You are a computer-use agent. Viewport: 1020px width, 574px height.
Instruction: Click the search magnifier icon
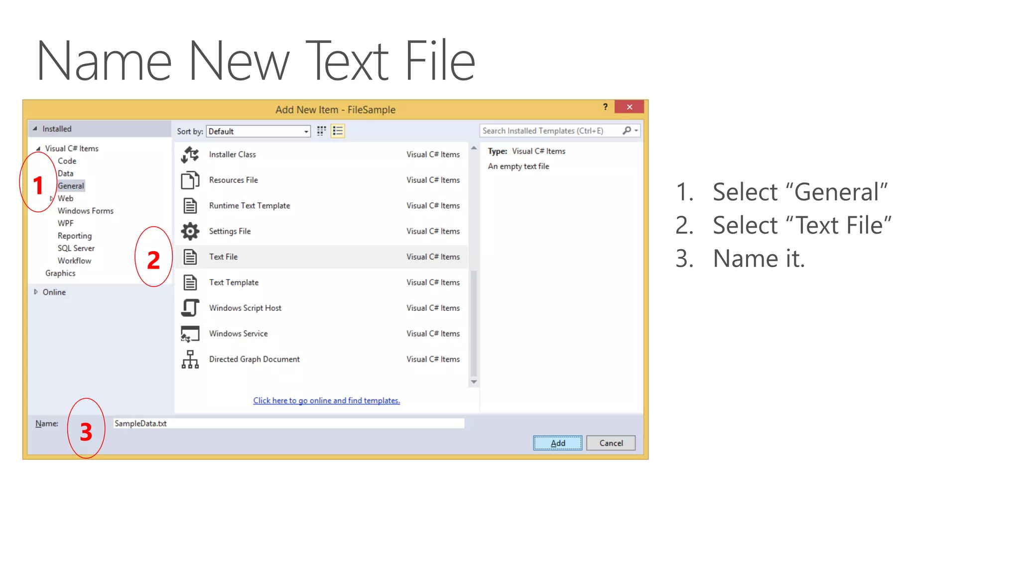click(x=627, y=131)
